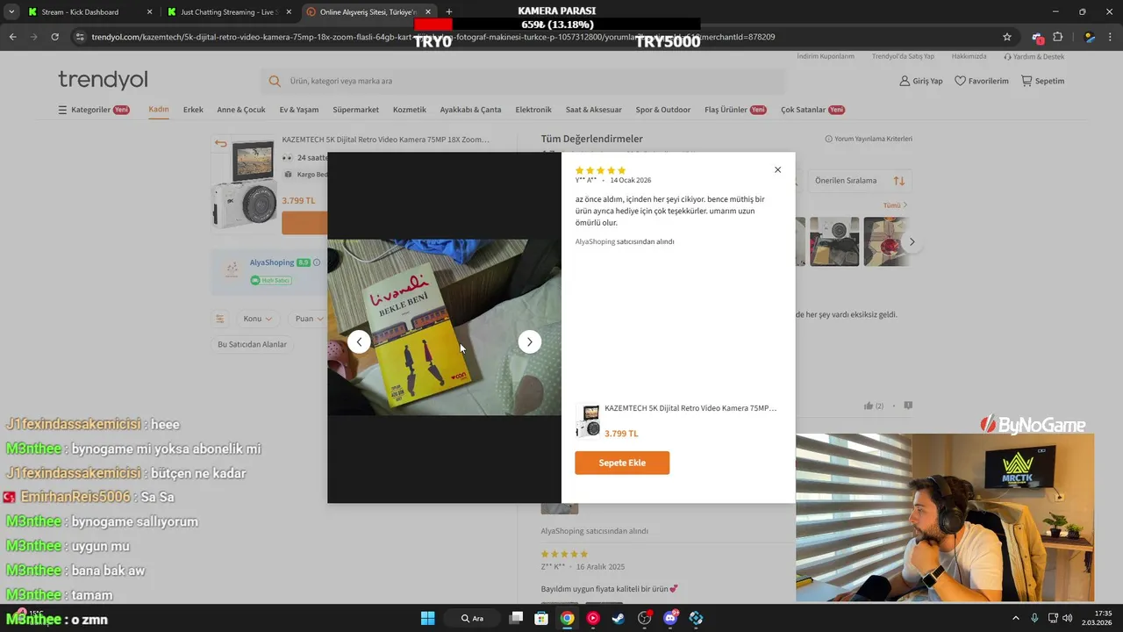The image size is (1123, 632).
Task: Go to the trendyol home logo
Action: (x=103, y=80)
